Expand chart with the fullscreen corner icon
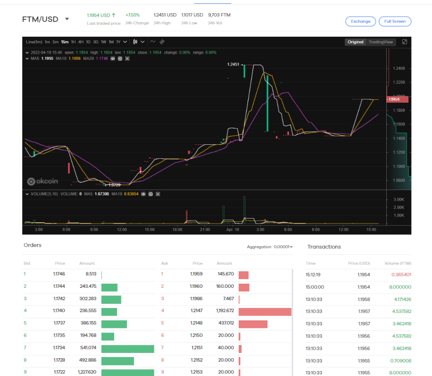Image resolution: width=432 pixels, height=376 pixels. click(404, 42)
